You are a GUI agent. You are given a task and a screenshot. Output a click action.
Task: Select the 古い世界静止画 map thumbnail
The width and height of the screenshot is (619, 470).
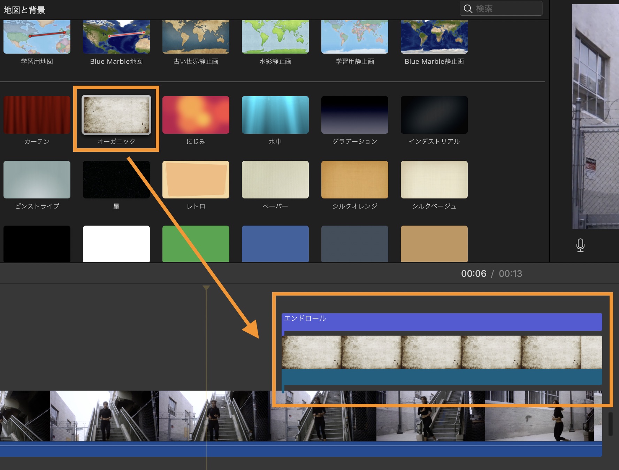tap(196, 37)
